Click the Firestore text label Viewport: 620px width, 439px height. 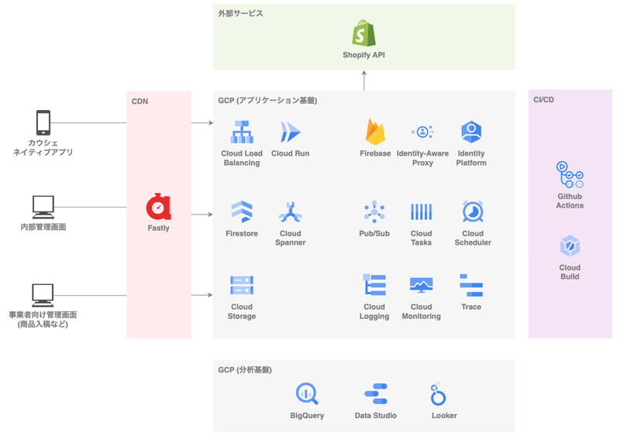pyautogui.click(x=242, y=234)
